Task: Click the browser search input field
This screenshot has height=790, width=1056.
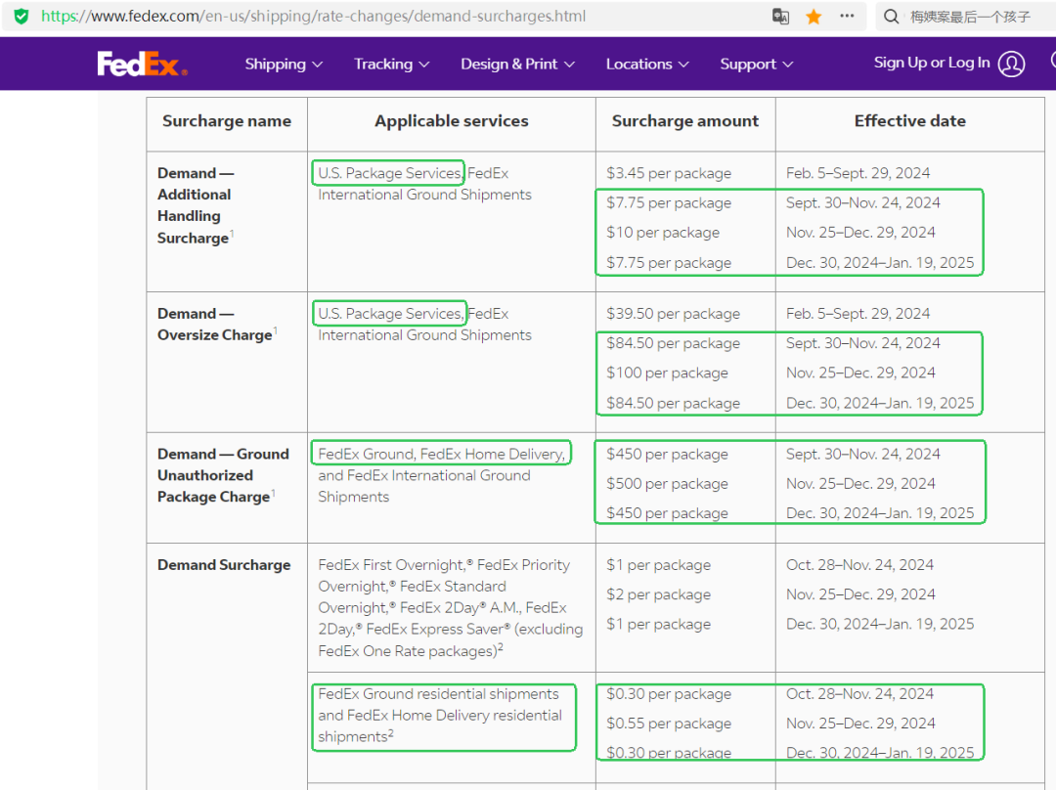Action: [970, 17]
